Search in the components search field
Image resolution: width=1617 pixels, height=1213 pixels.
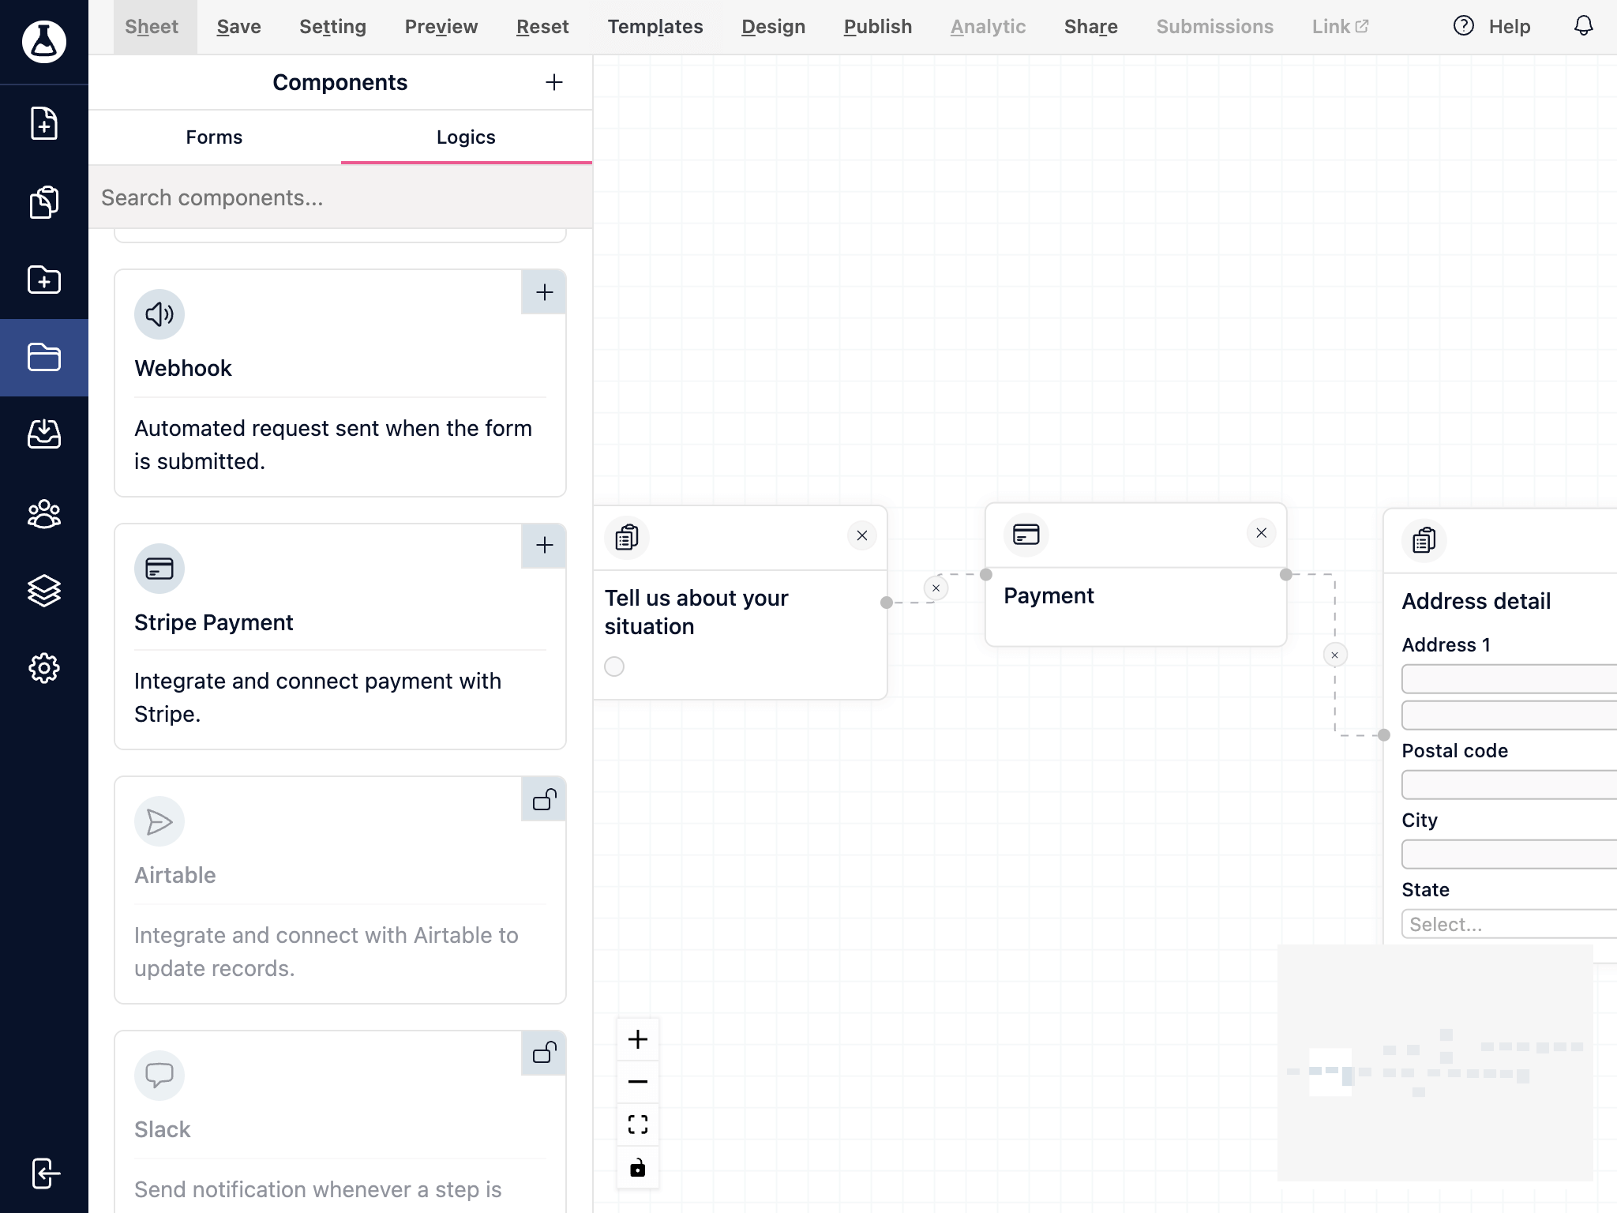pyautogui.click(x=340, y=197)
